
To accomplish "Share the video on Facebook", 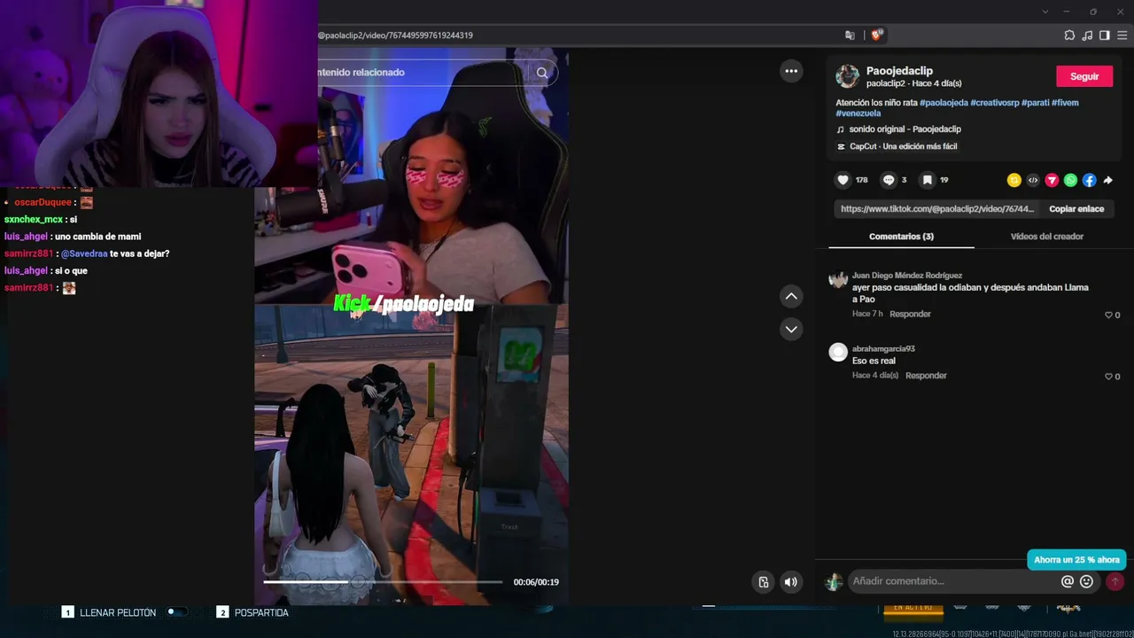I will point(1089,180).
